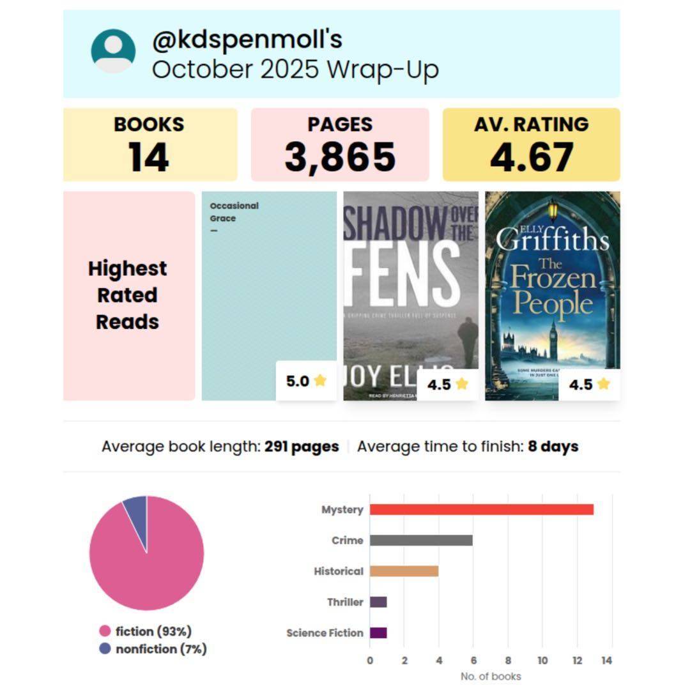The height and width of the screenshot is (690, 690).
Task: Click the red Mystery bar in chart
Action: [x=481, y=509]
